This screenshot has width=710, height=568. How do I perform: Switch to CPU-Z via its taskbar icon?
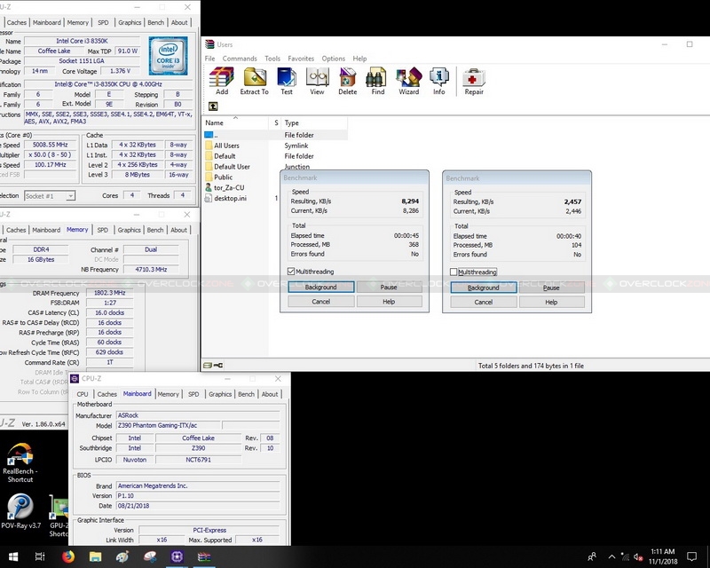pyautogui.click(x=177, y=556)
